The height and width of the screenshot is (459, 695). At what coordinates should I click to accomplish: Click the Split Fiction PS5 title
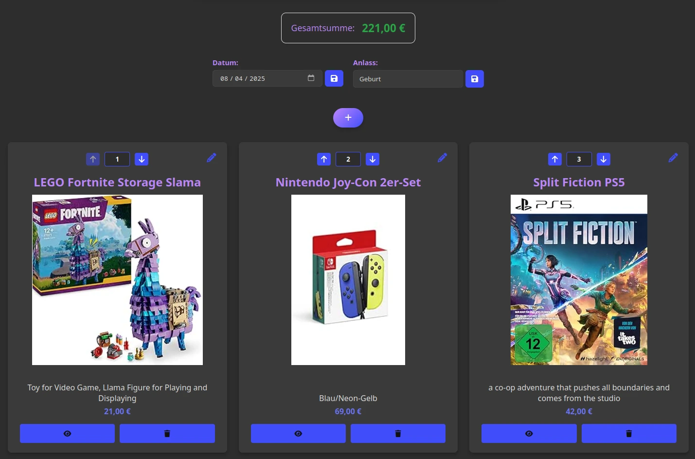click(x=579, y=183)
